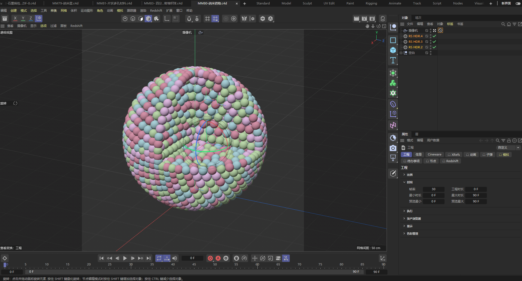Toggle the timeline sound speaker icon
This screenshot has width=522, height=281.
click(175, 258)
